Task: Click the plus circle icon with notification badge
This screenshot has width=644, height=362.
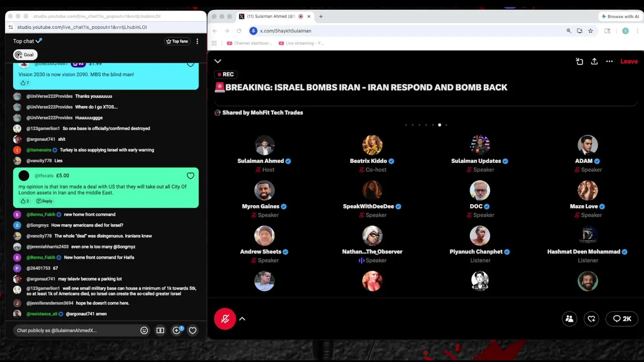Action: coord(177,330)
